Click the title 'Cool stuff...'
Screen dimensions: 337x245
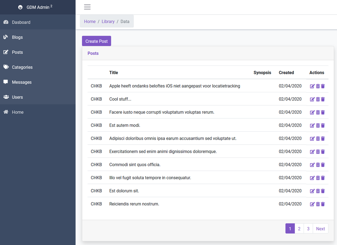[x=120, y=99]
